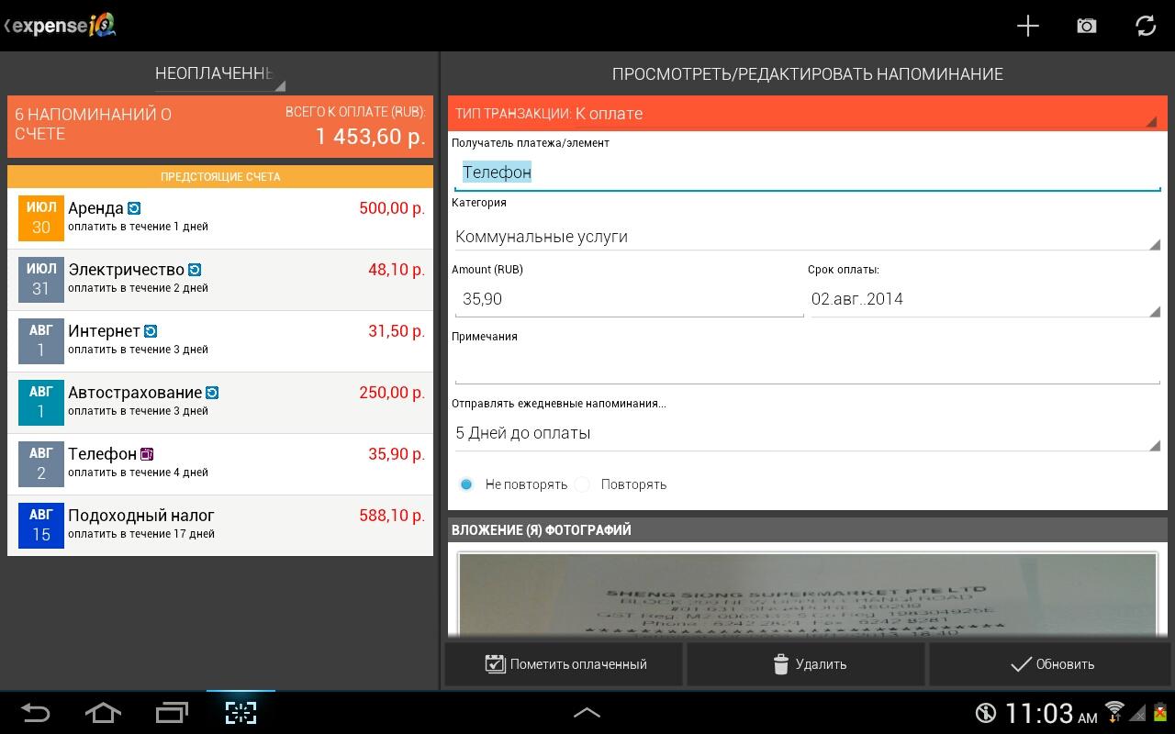Tap the plus icon to add reminder
1175x734 pixels.
1027,26
